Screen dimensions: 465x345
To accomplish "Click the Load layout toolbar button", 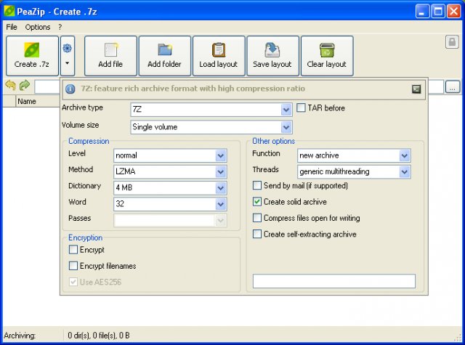I will tap(219, 56).
